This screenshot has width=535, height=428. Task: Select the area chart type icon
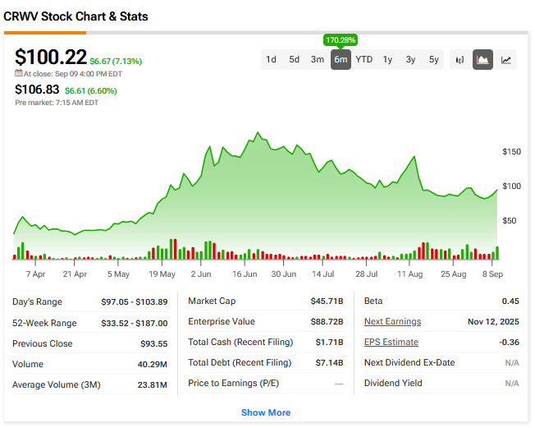tap(483, 59)
